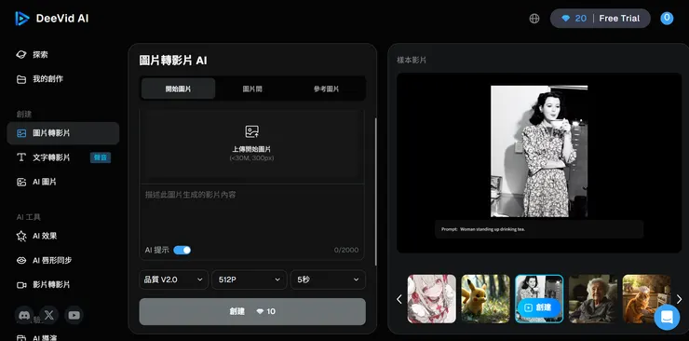Open AI 效果 effects tool

tap(37, 236)
